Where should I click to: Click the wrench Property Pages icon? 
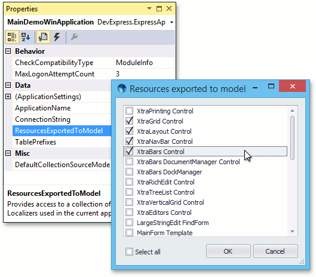coord(74,37)
